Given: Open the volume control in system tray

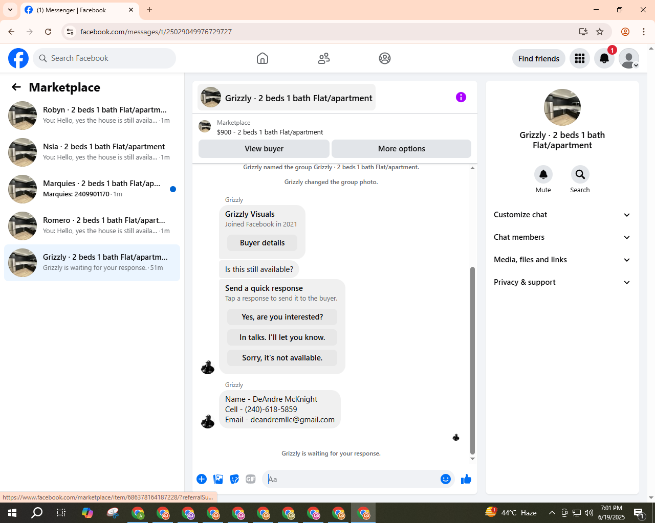Looking at the screenshot, I should pos(589,513).
